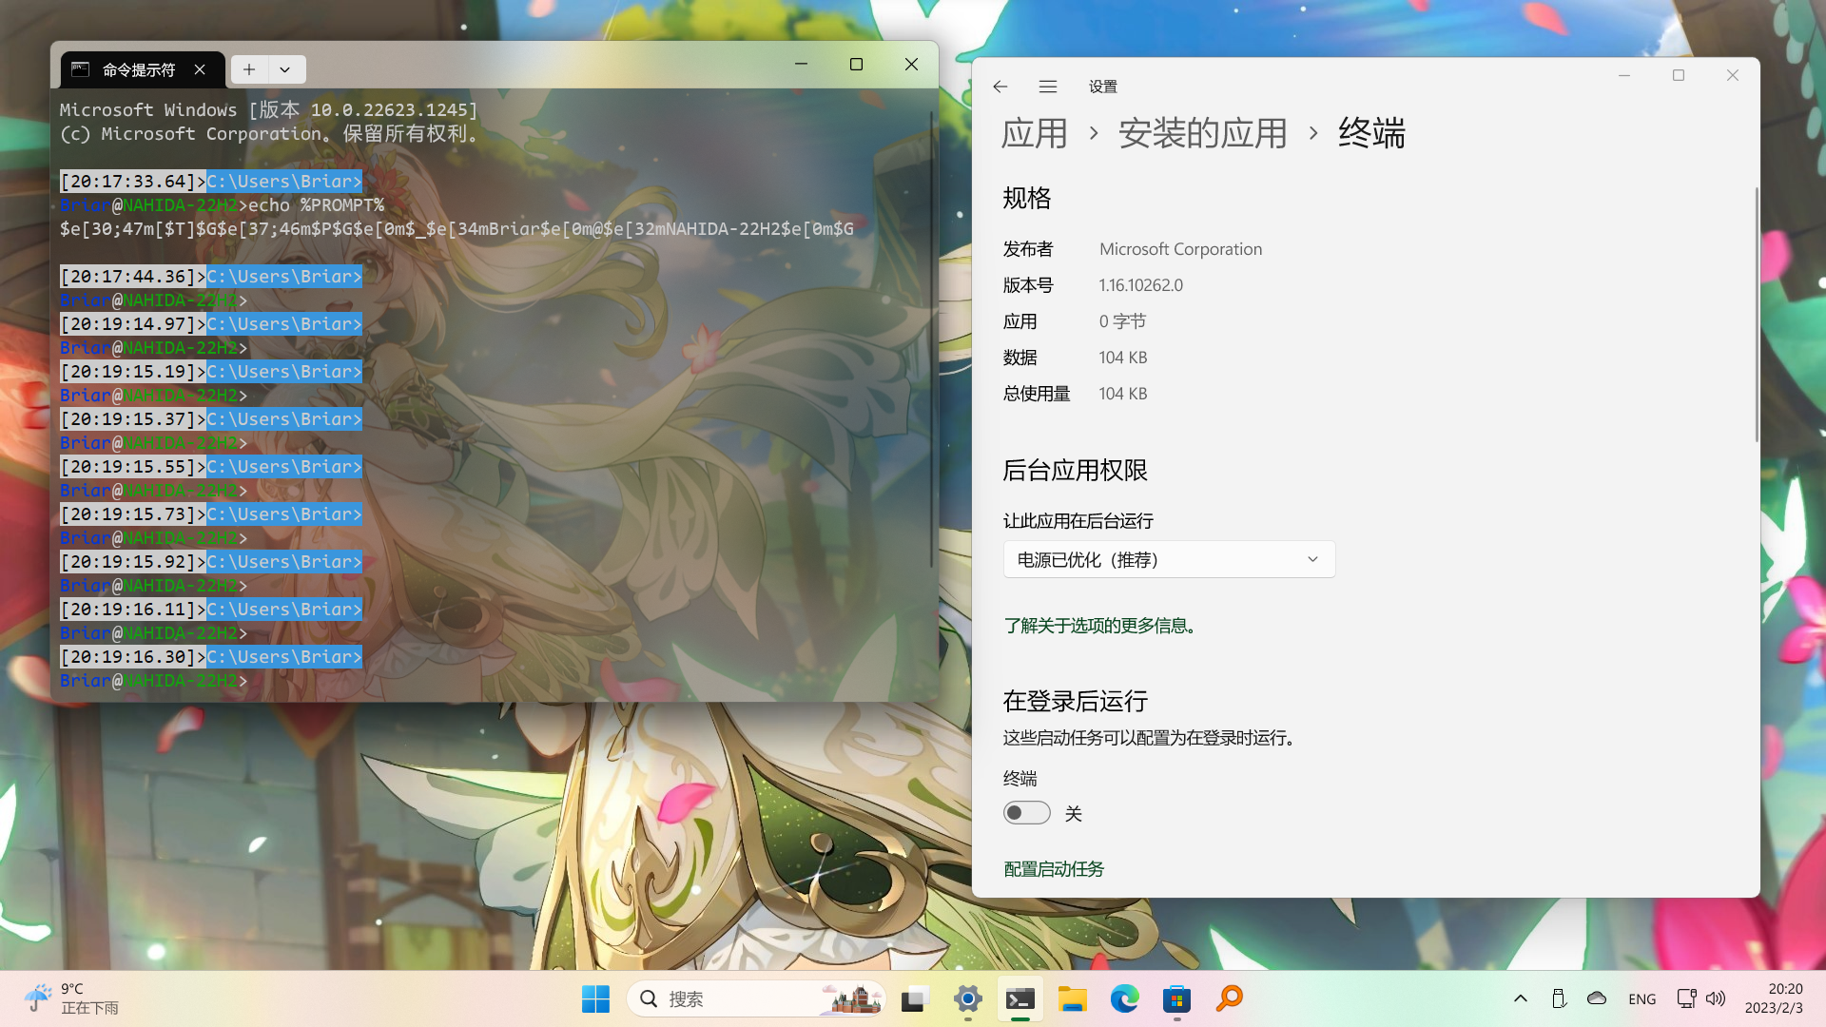
Task: Open the Settings hamburger navigation menu
Action: pos(1048,87)
